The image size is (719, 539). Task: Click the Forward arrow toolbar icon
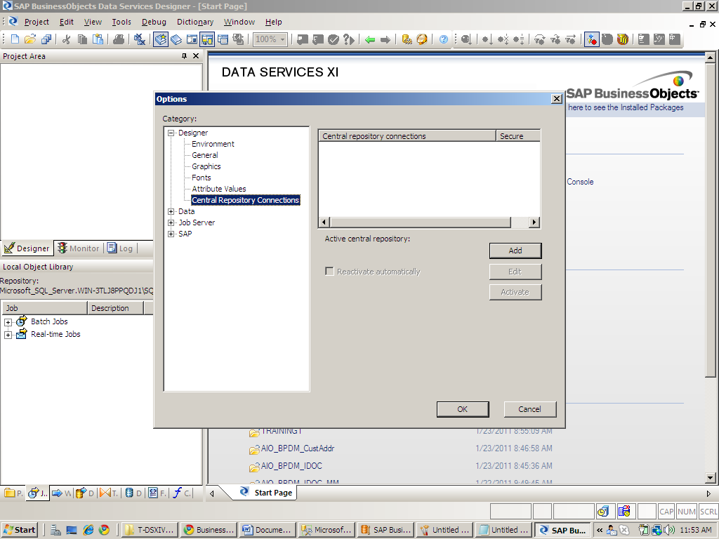[385, 39]
